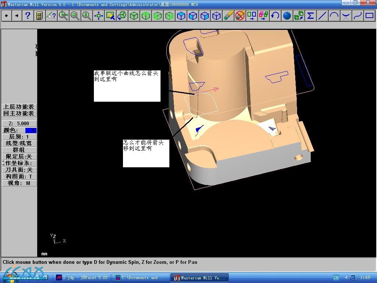The height and width of the screenshot is (283, 377).
Task: Click the Unzoom by 0.8 magnifier icon
Action: point(87,16)
